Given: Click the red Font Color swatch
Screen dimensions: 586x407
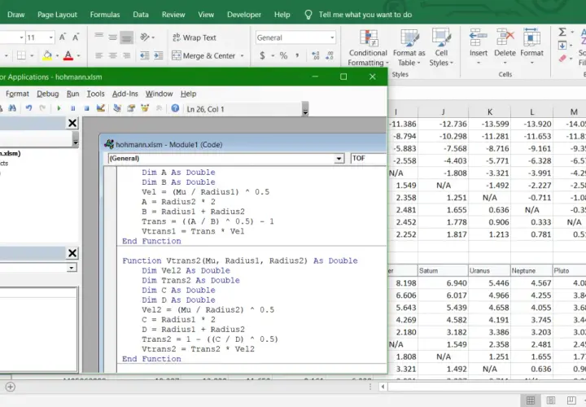Looking at the screenshot, I should [x=68, y=55].
